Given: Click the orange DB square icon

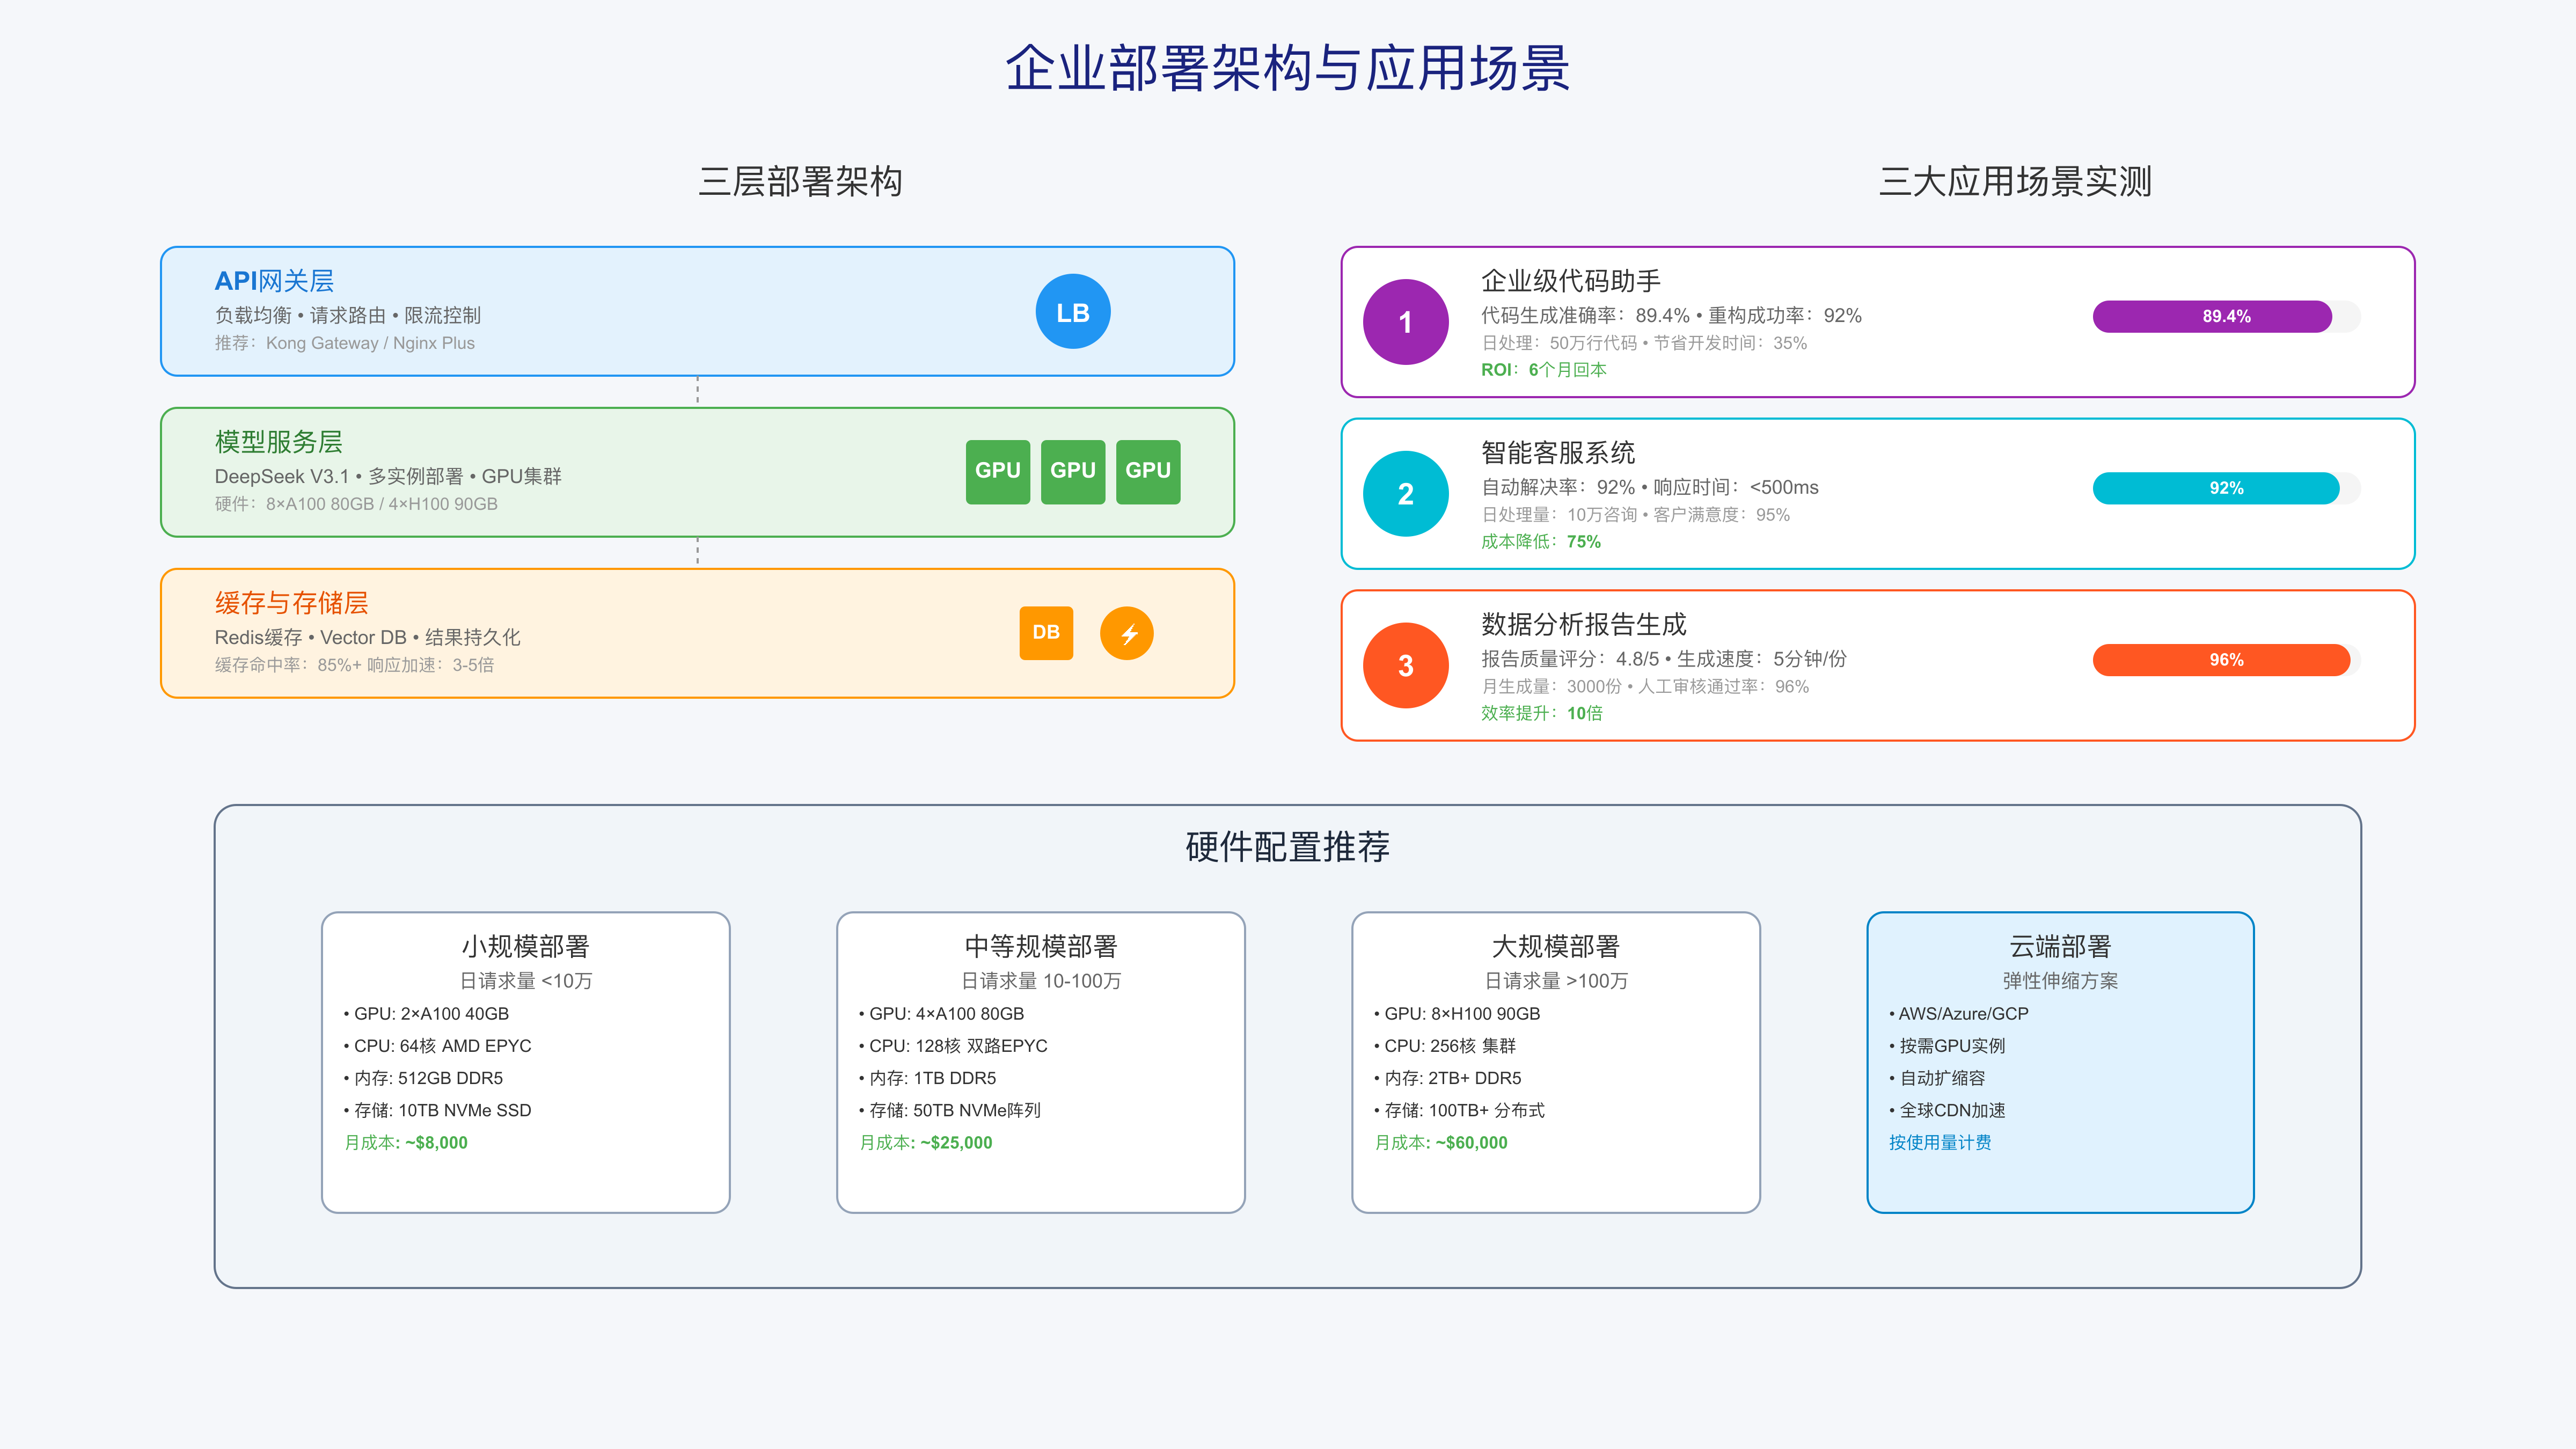Looking at the screenshot, I should 1046,633.
